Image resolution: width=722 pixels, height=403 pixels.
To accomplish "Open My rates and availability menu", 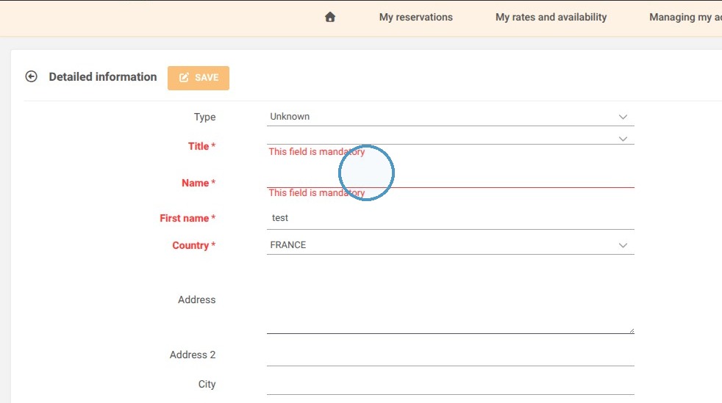I will pos(551,17).
